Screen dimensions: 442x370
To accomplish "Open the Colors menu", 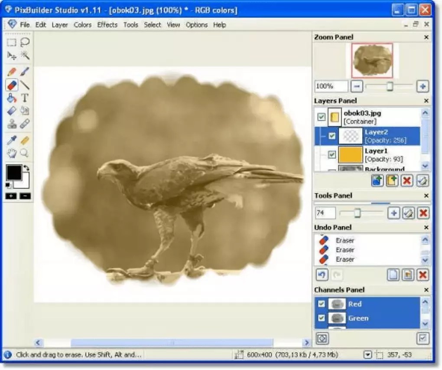I will point(82,25).
